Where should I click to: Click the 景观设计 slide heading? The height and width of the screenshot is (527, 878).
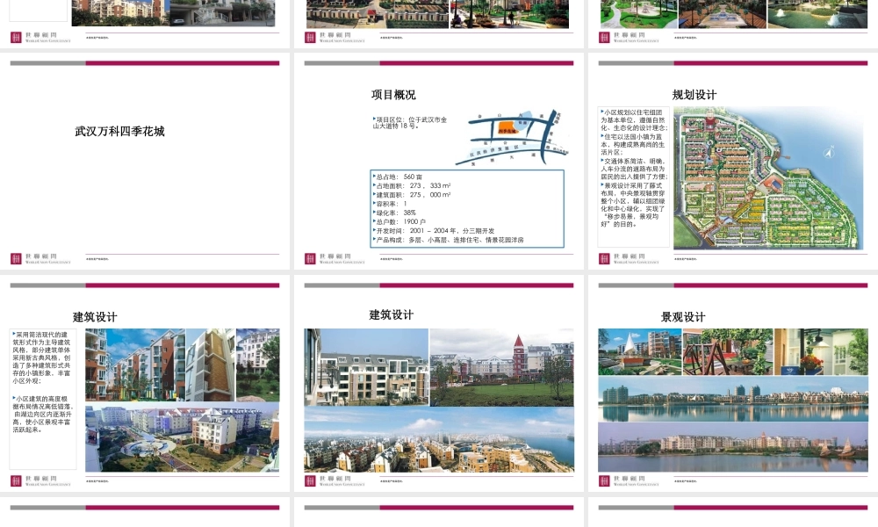click(683, 317)
